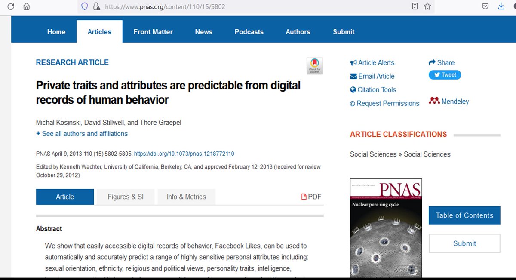Screen dimensions: 516x280
Task: Click Request Permissions link
Action: (384, 103)
